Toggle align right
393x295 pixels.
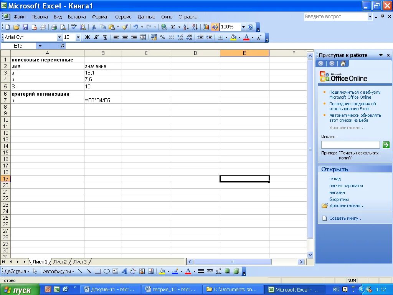coord(134,37)
